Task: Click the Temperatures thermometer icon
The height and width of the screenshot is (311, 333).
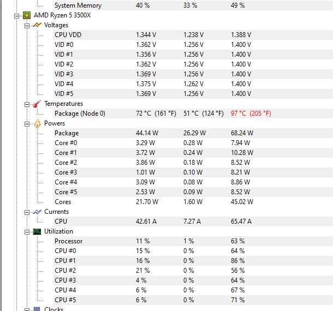Action: click(x=37, y=104)
